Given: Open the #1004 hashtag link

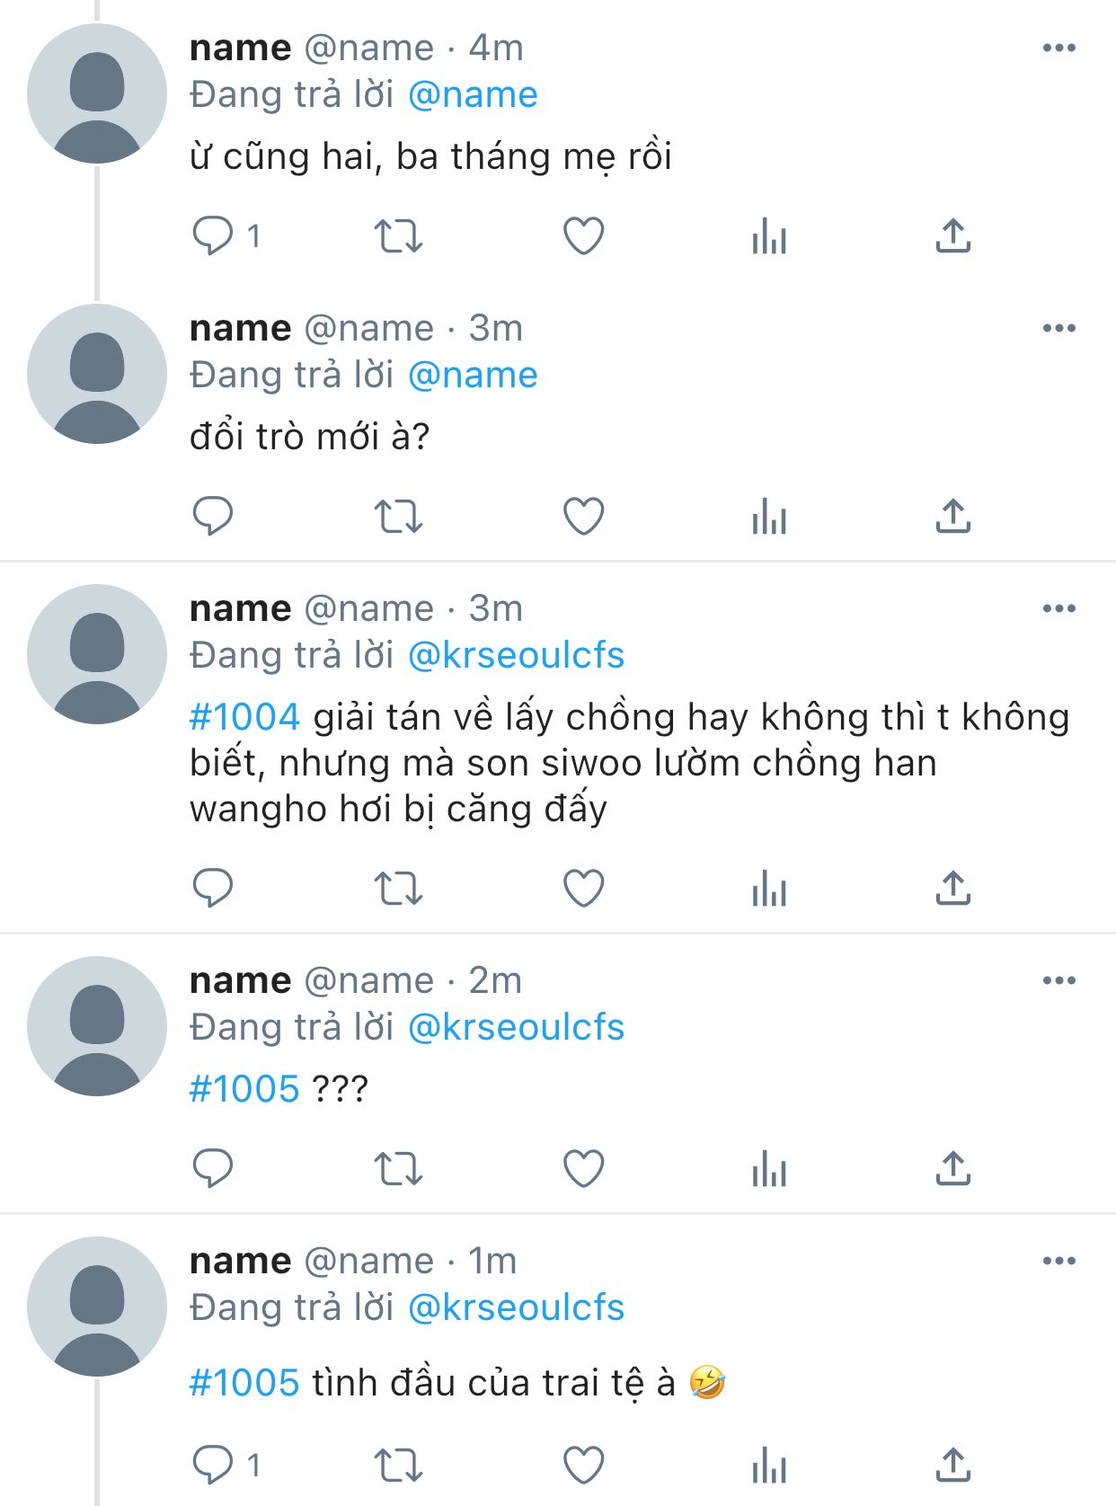Looking at the screenshot, I should (244, 717).
